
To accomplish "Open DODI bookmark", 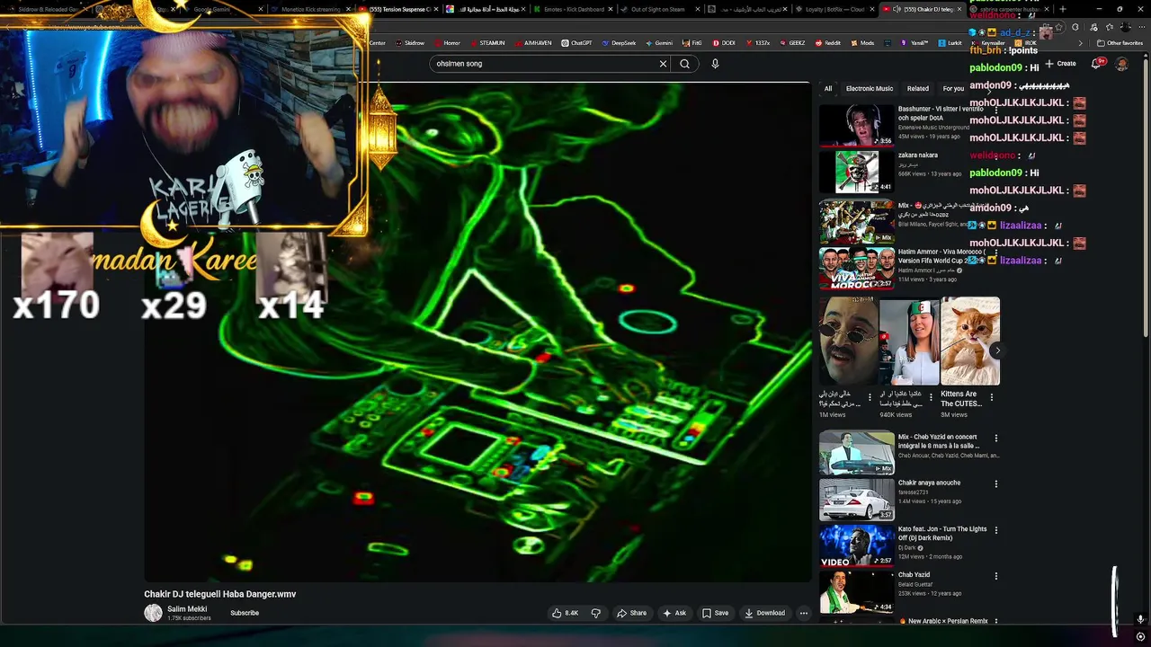I will point(724,43).
